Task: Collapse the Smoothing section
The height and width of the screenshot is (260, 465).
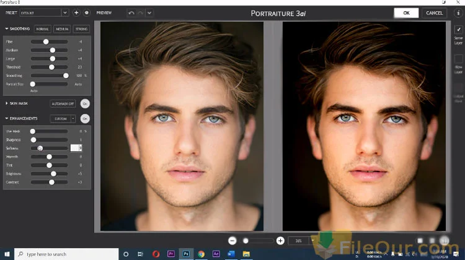Action: click(x=7, y=28)
